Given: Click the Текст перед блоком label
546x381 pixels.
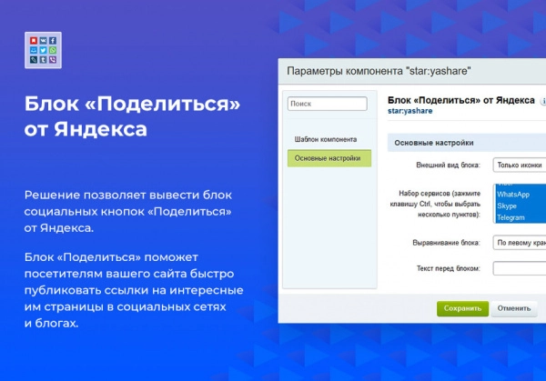Looking at the screenshot, I should (x=449, y=268).
